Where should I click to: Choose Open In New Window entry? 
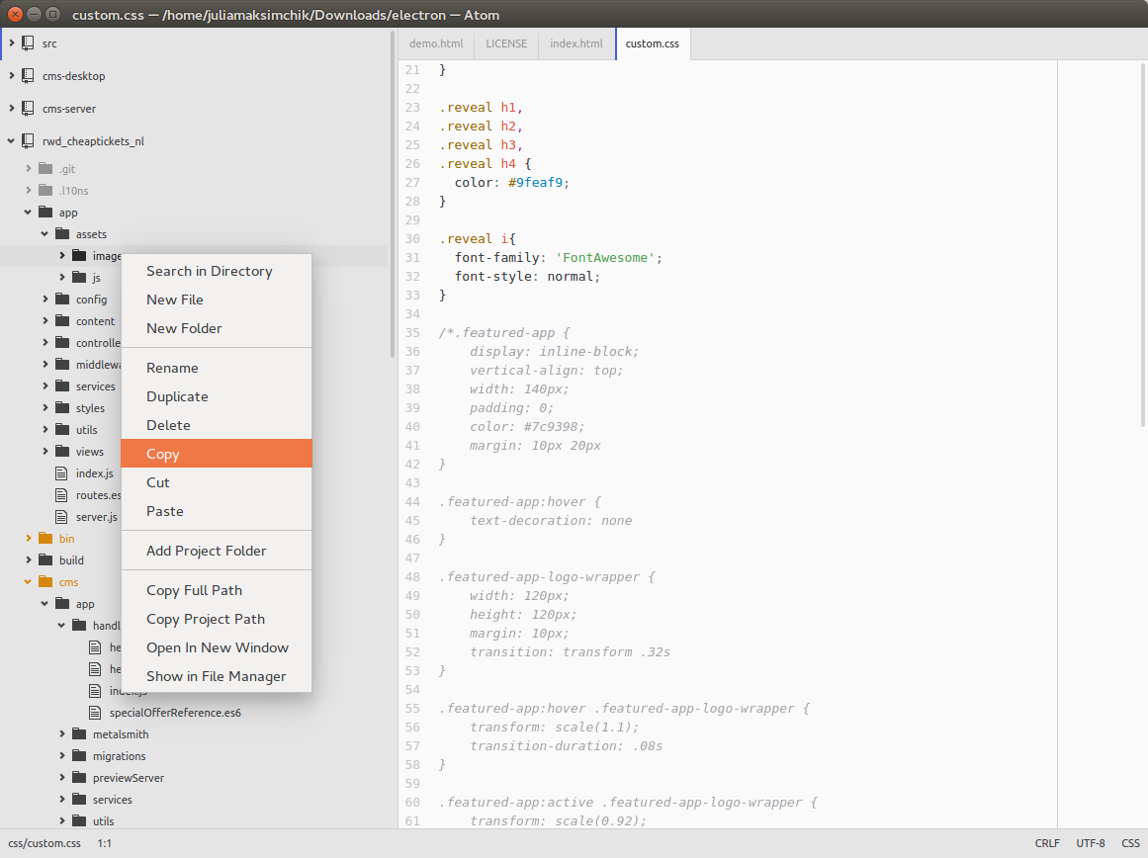point(216,647)
